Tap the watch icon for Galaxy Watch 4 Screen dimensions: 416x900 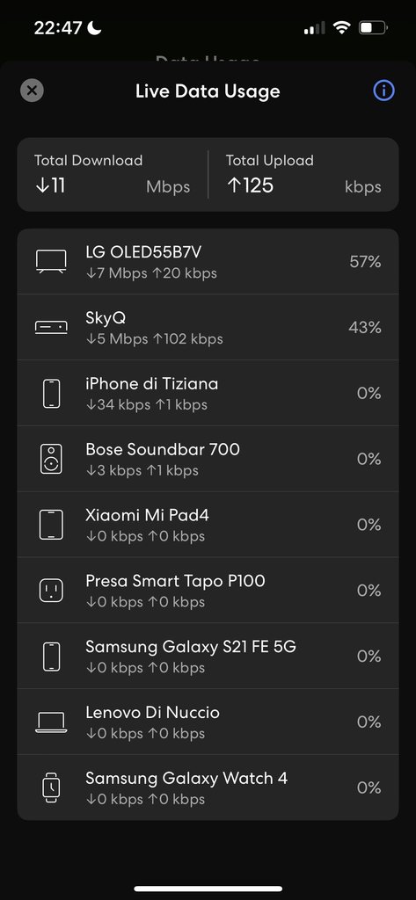51,787
